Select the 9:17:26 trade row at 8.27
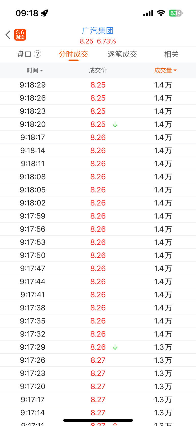 coord(98,360)
